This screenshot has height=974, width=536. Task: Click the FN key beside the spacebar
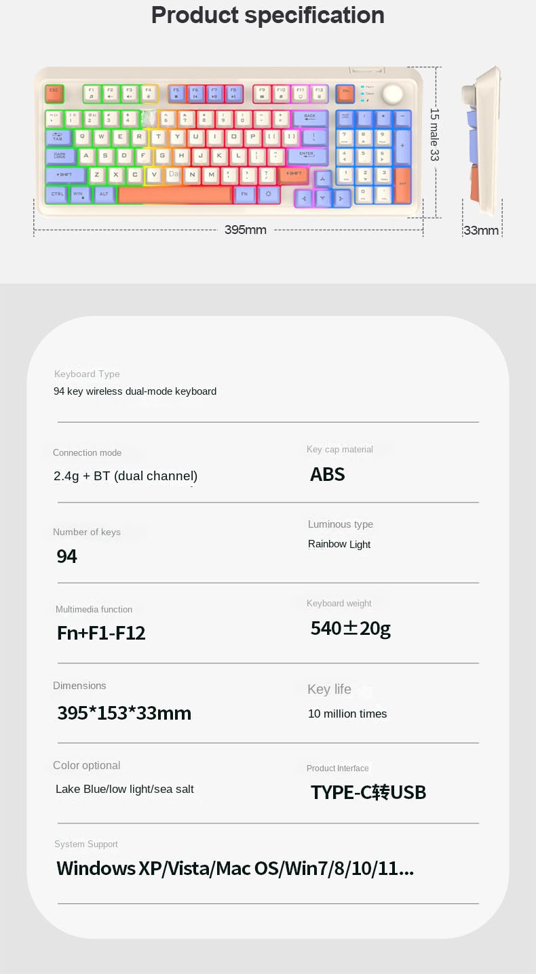pos(244,195)
